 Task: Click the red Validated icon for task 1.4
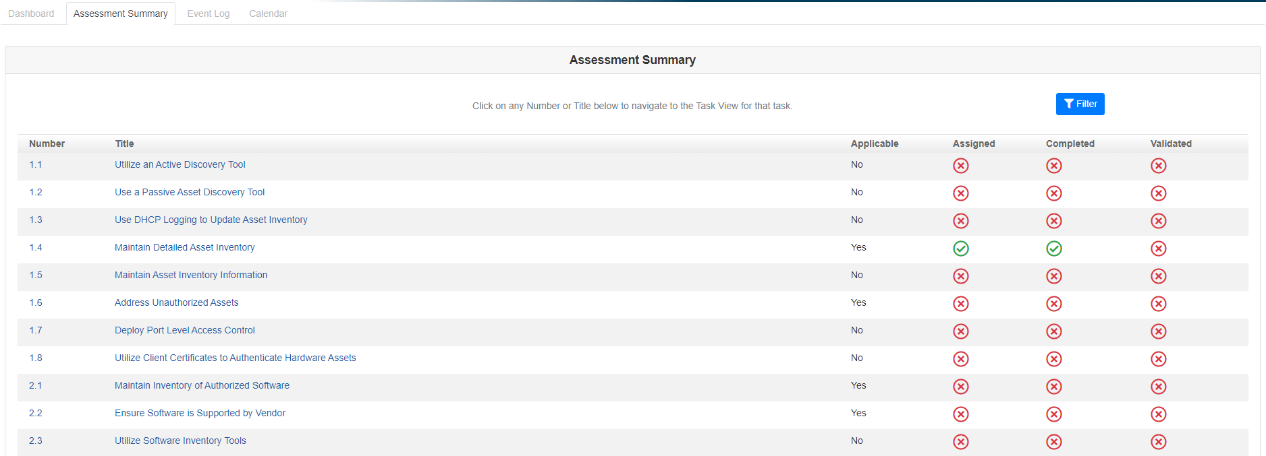pyautogui.click(x=1158, y=249)
